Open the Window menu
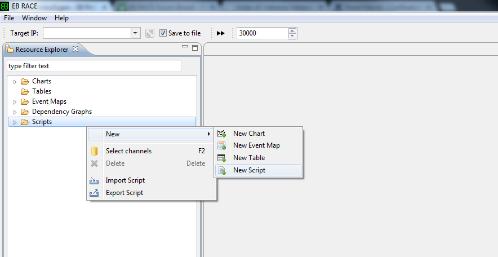 point(34,18)
